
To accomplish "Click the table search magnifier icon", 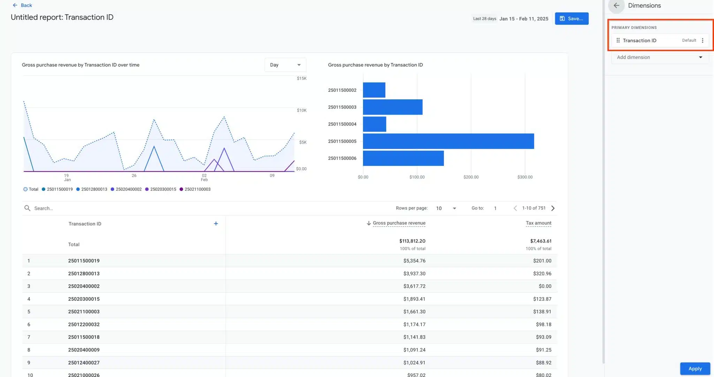I will [27, 208].
